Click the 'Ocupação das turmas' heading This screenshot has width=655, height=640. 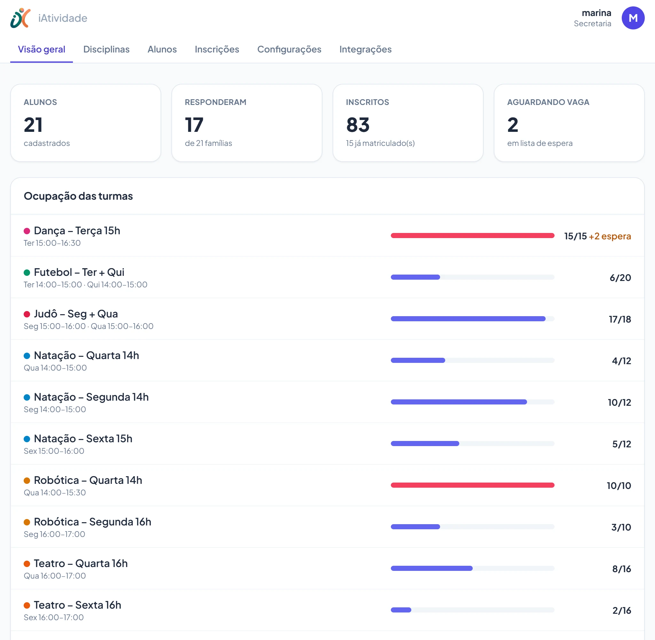tap(78, 196)
